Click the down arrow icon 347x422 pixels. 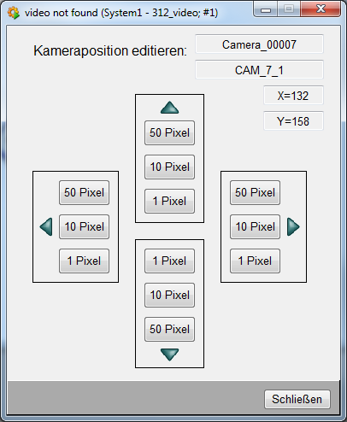click(169, 355)
